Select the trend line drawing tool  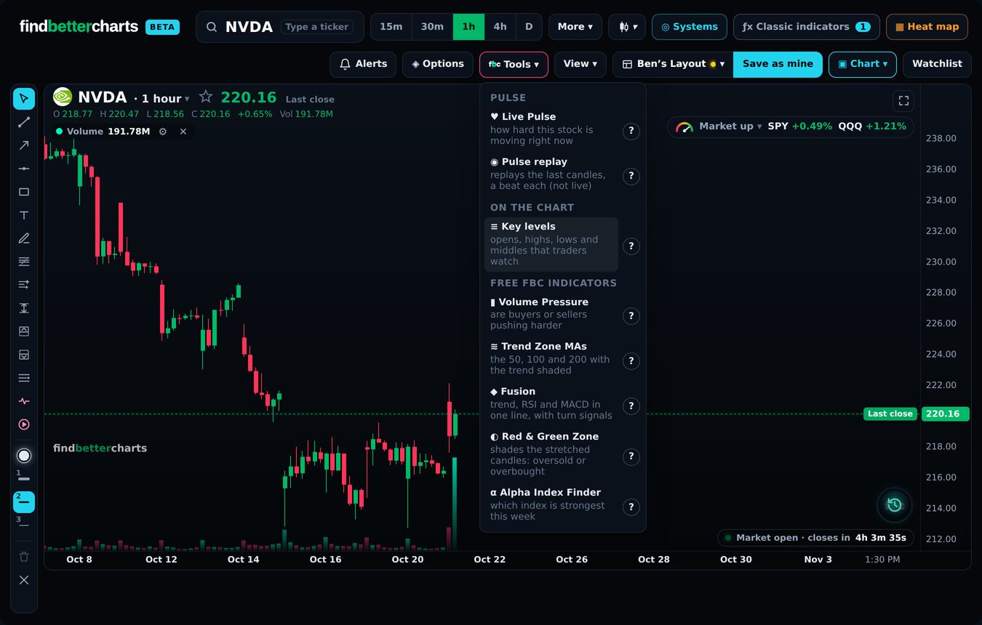coord(24,122)
